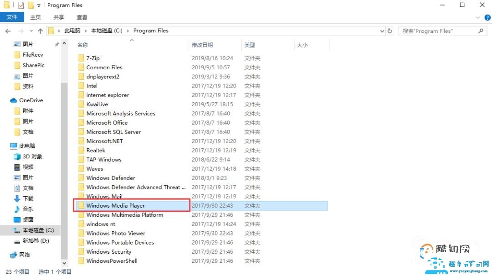Click Program Files in the breadcrumb
Image resolution: width=492 pixels, height=276 pixels.
point(151,31)
